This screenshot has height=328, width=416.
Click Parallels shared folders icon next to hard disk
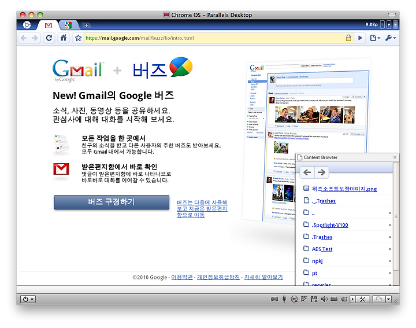(344, 299)
